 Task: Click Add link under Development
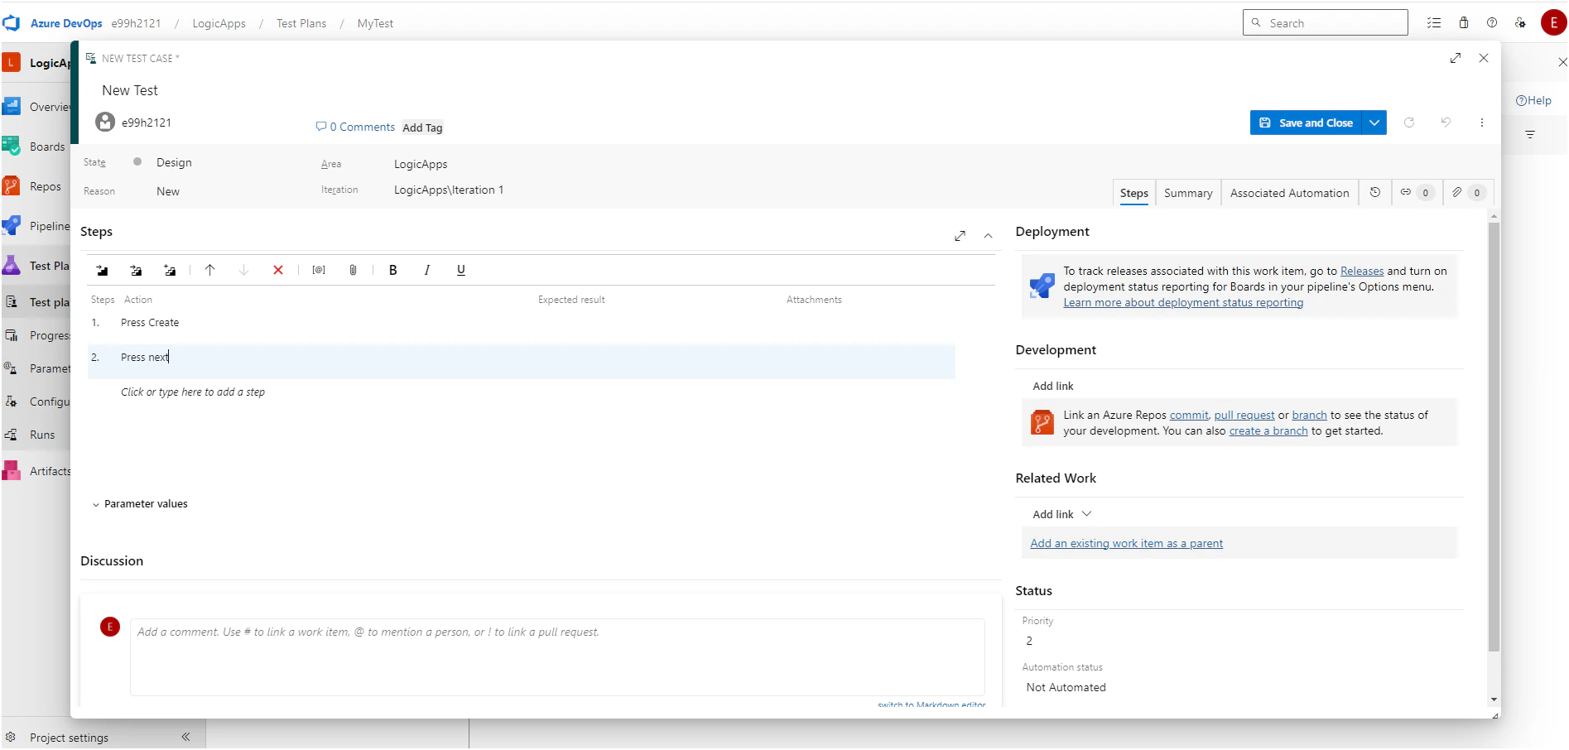[1053, 387]
